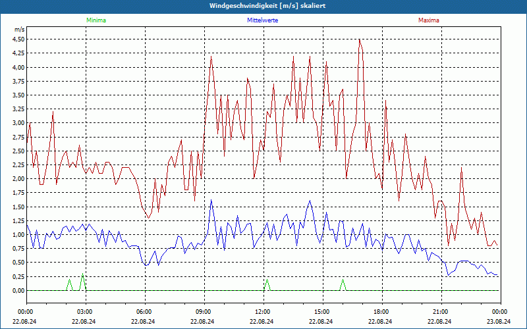Screen dimensions: 527x329
Task: Click the 2,50 y-axis value
Action: (x=18, y=151)
